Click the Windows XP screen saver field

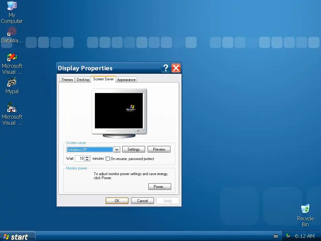pyautogui.click(x=90, y=150)
